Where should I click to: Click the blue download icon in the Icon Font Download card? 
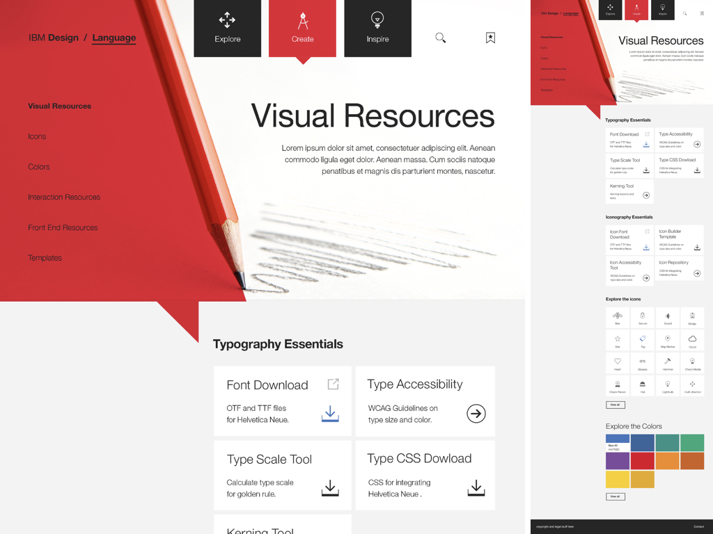pos(645,248)
